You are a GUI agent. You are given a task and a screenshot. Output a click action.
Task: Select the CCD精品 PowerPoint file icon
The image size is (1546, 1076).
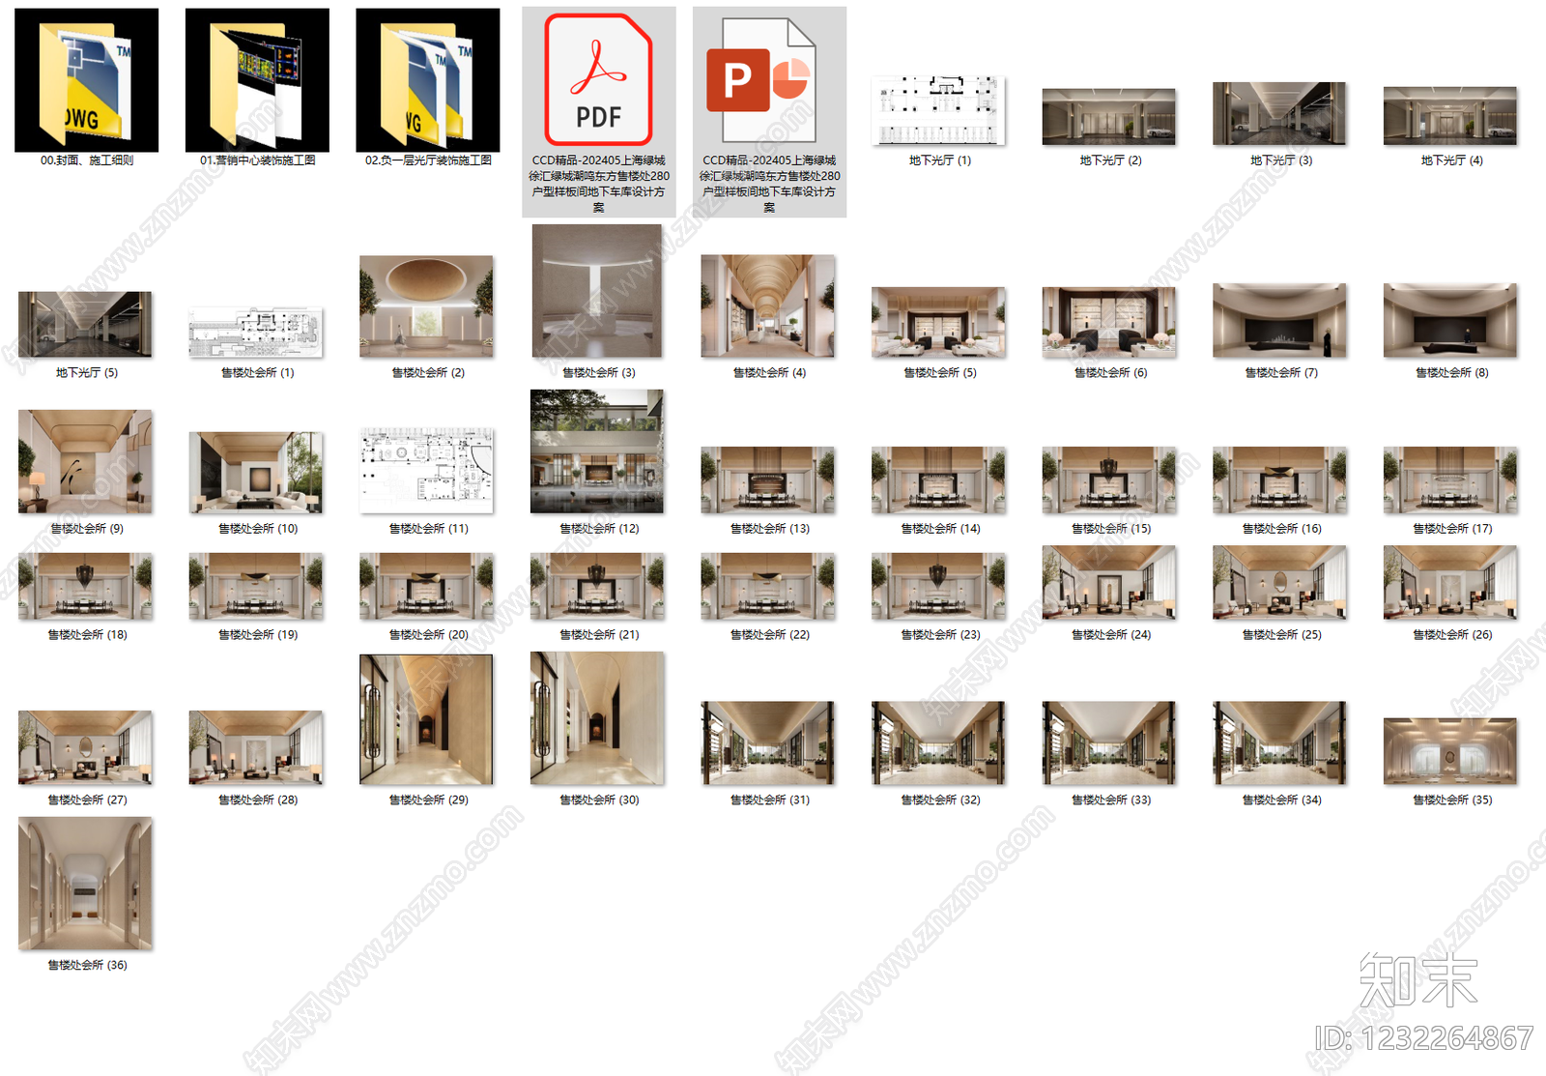(769, 80)
